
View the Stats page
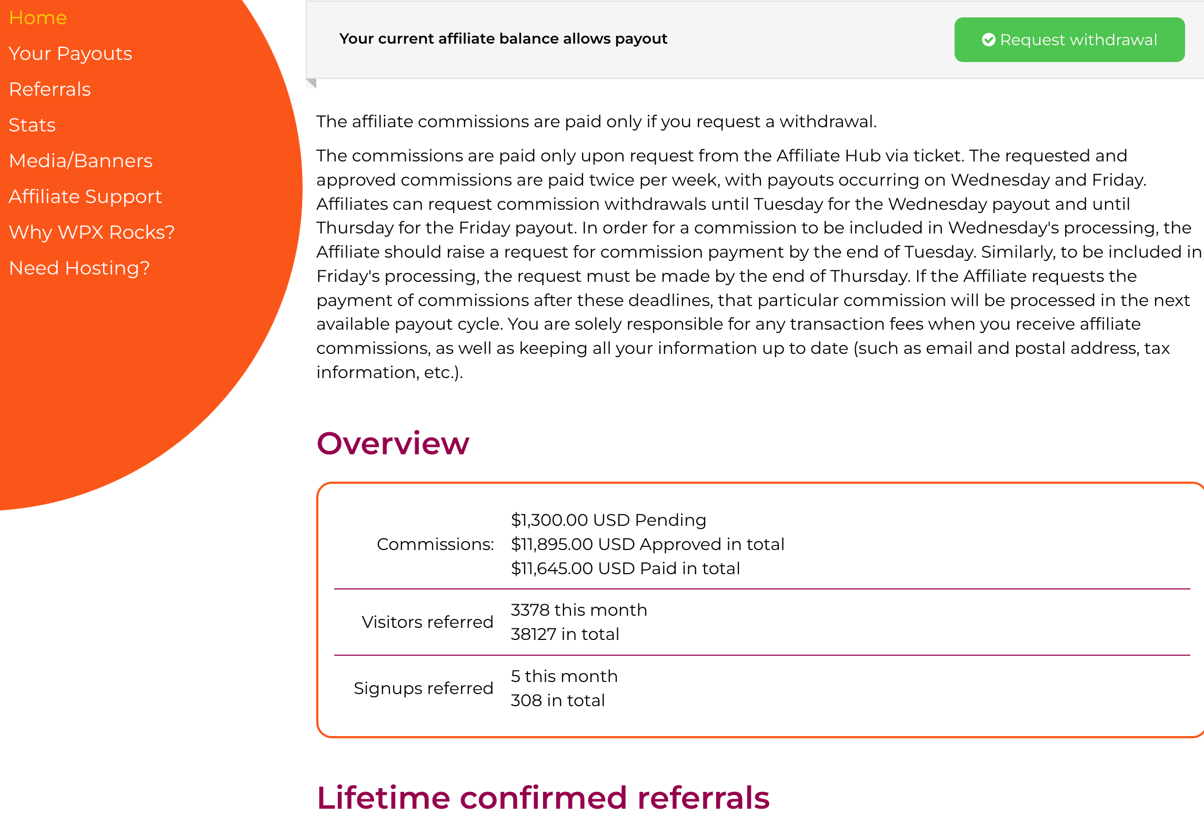[32, 125]
